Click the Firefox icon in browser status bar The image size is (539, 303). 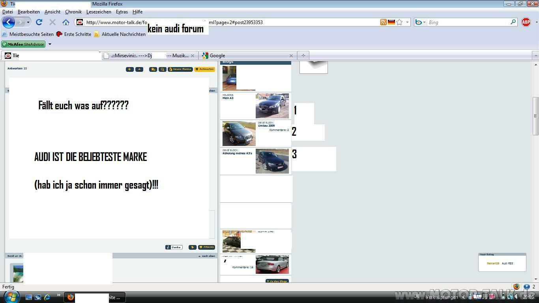click(517, 287)
